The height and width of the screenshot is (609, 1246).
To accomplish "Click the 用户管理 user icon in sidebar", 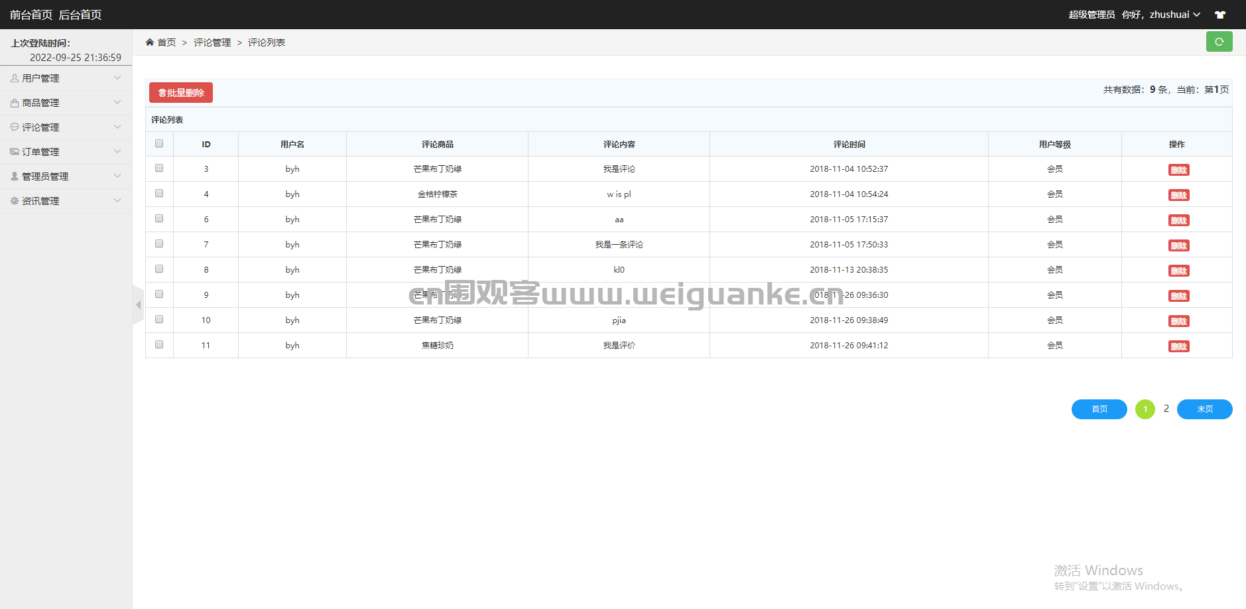I will pos(15,78).
